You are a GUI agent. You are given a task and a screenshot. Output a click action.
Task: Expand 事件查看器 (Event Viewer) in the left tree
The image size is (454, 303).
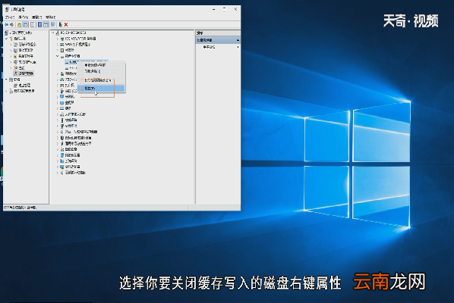pos(11,50)
